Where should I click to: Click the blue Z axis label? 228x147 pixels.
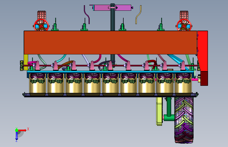click(x=16, y=140)
